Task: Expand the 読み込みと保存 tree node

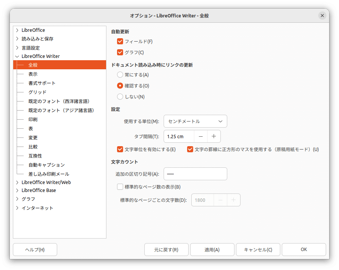Action: click(x=17, y=39)
